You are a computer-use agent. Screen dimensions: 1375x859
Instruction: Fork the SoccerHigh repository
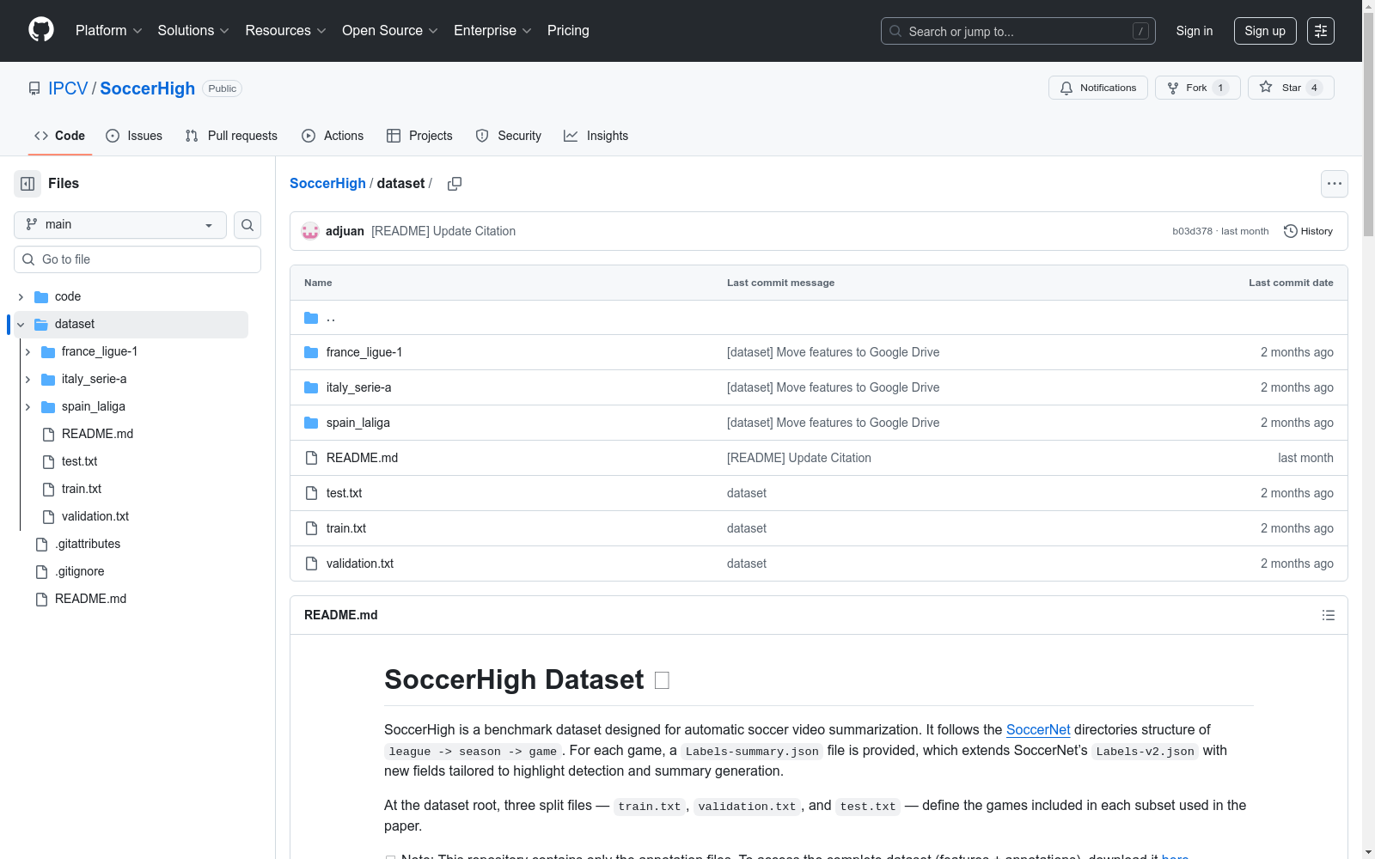click(1198, 88)
